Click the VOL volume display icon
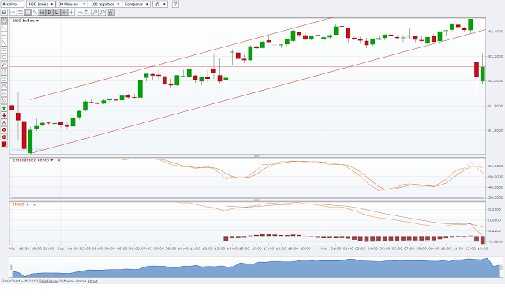Image resolution: width=505 pixels, height=303 pixels. (13, 13)
